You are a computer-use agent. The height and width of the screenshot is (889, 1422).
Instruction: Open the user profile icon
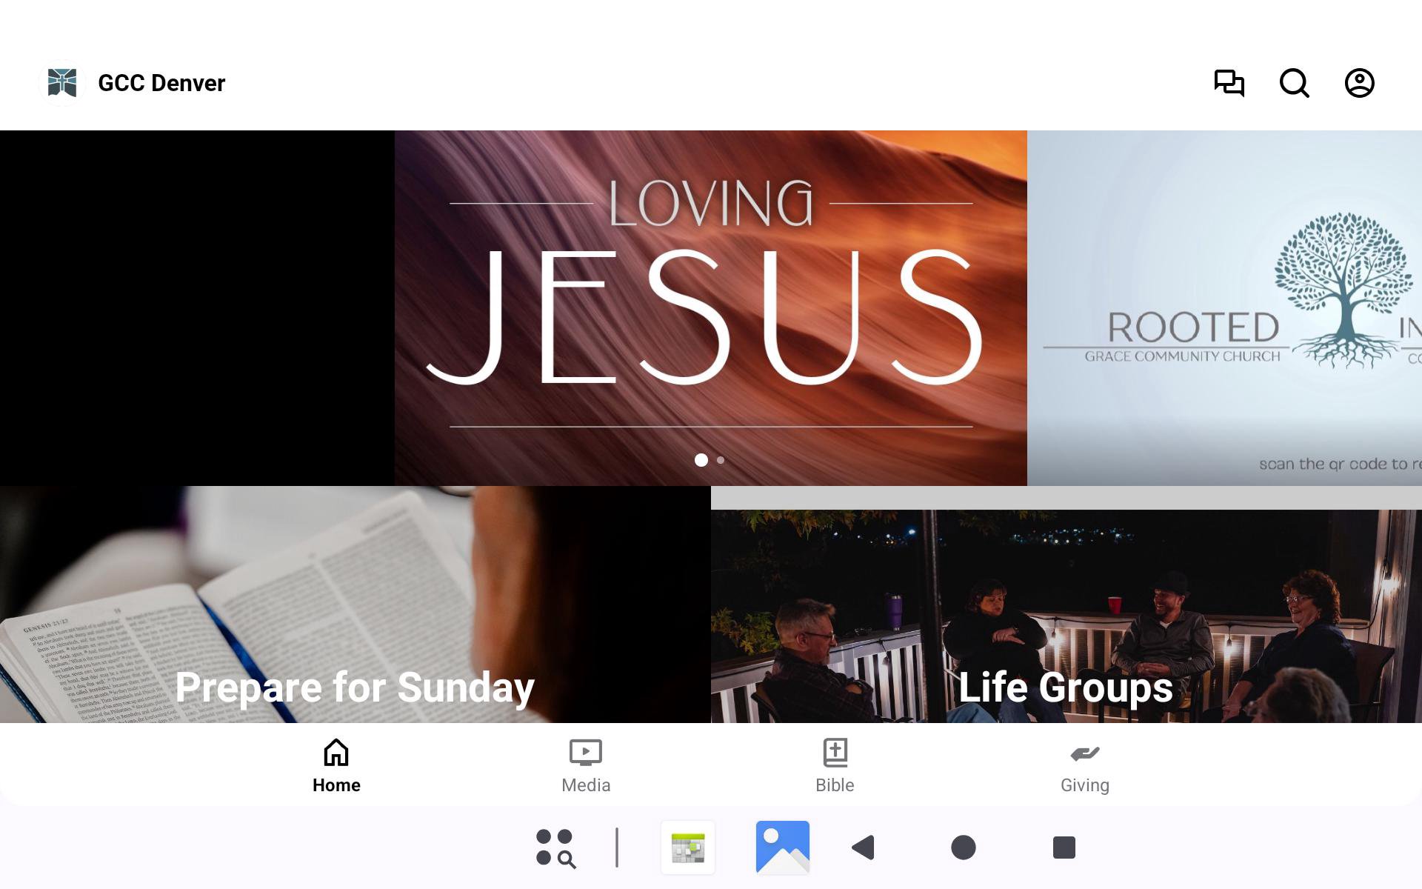[1359, 83]
